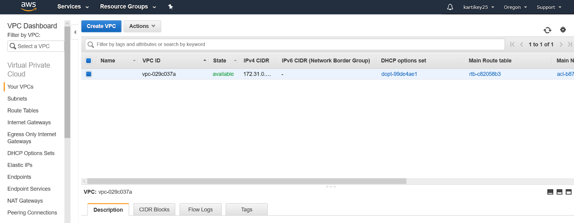Switch to the CIDR Blocks tab
This screenshot has height=223, width=574.
click(154, 209)
